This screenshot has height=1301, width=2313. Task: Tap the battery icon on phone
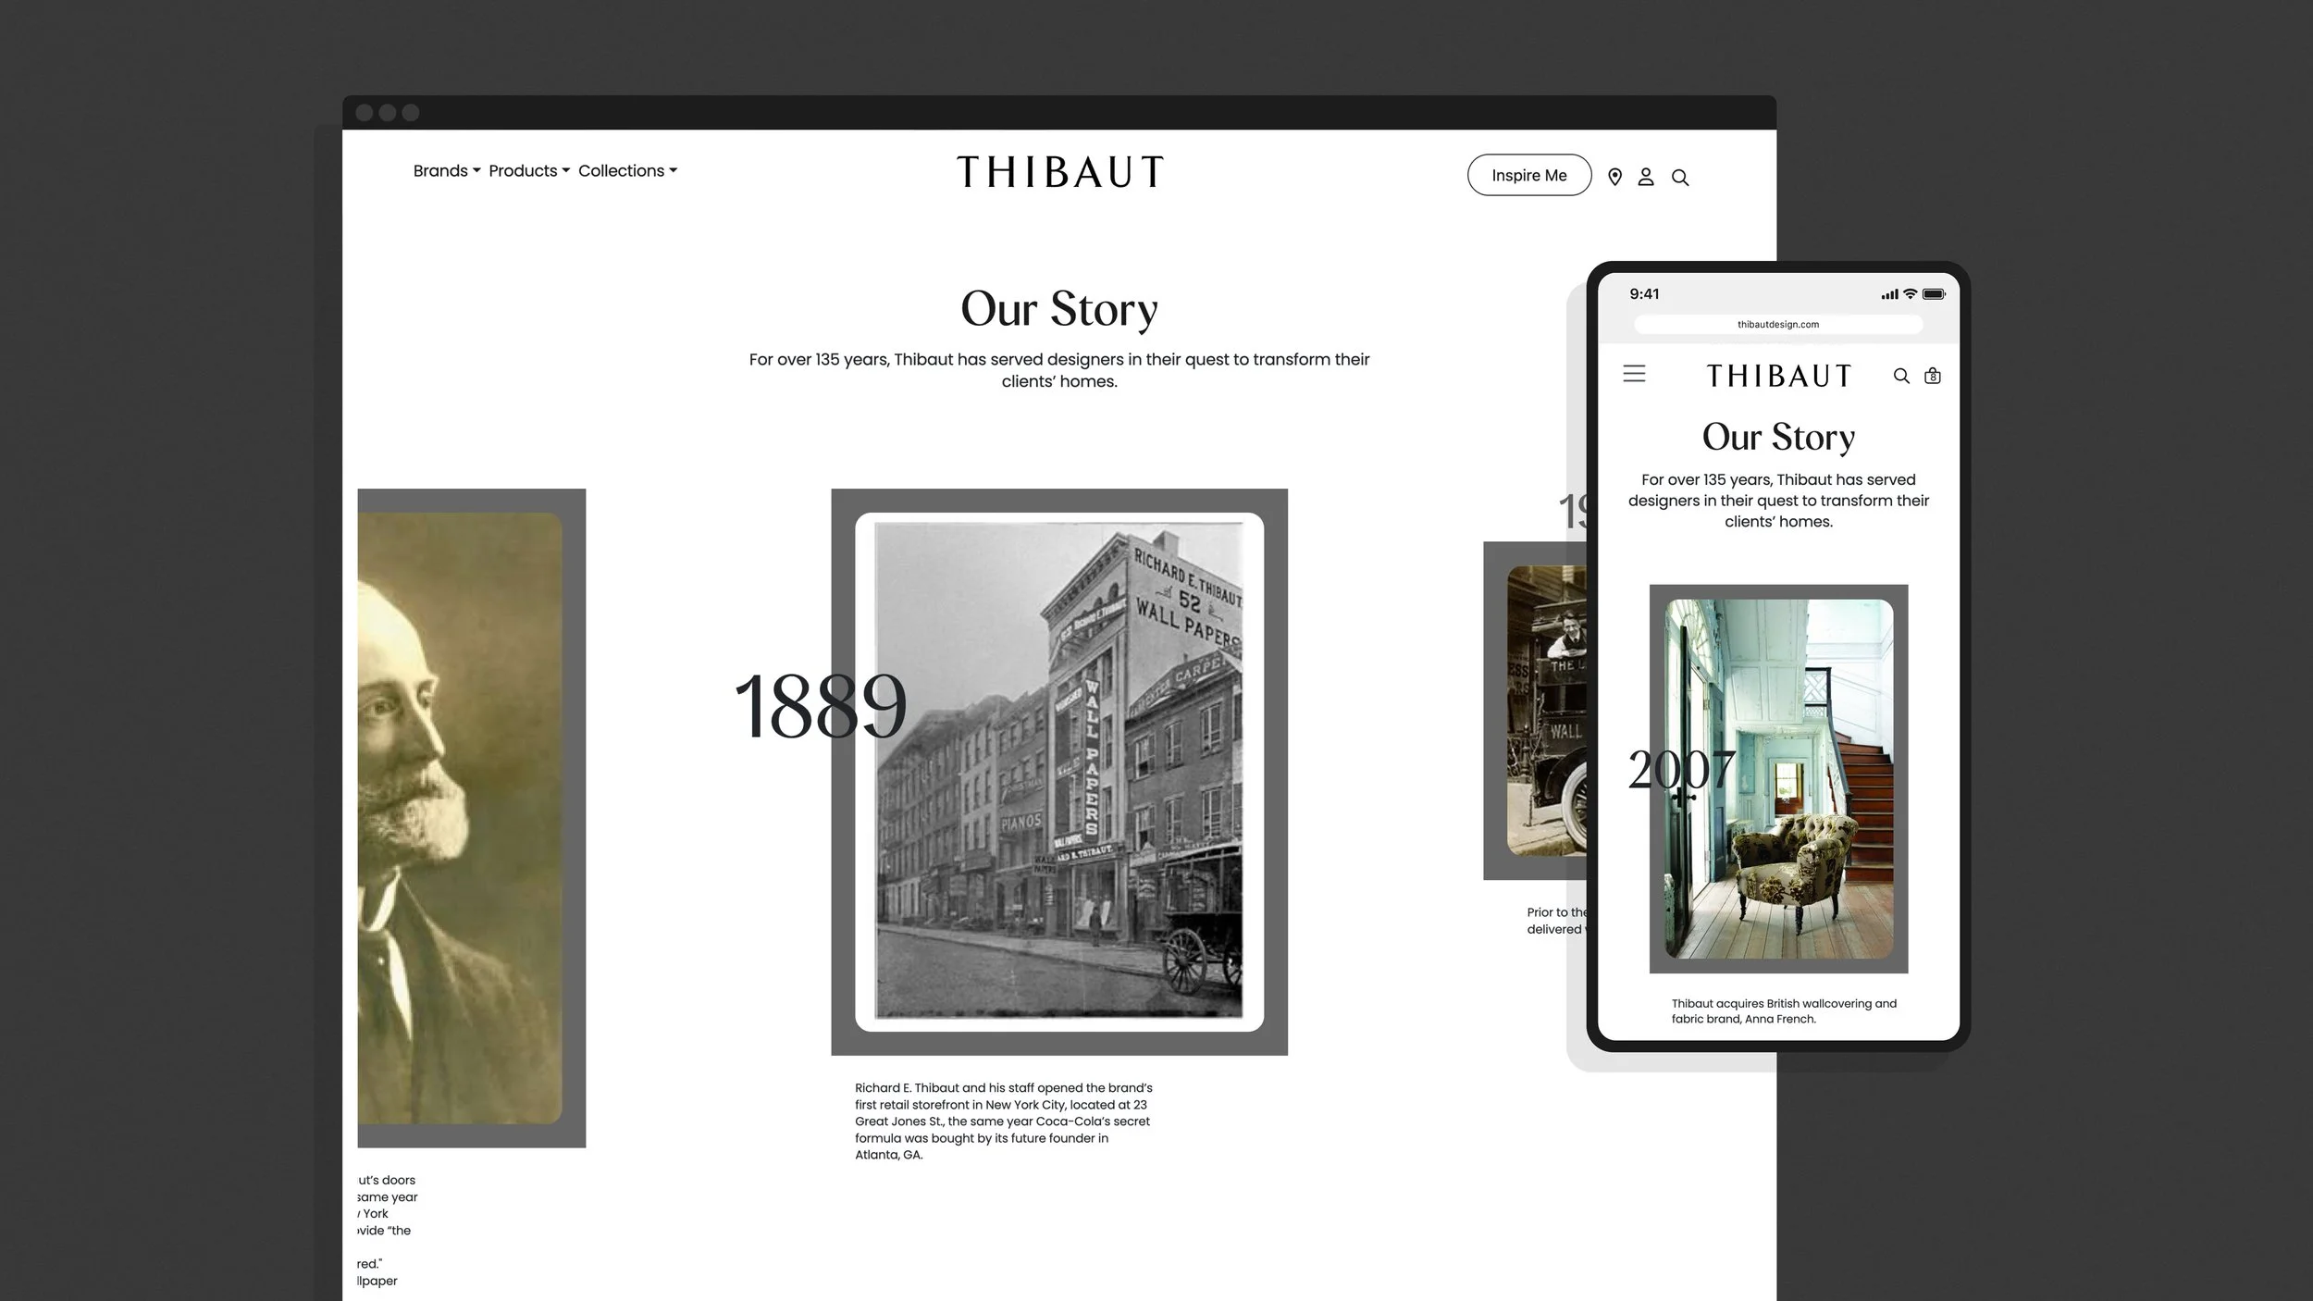pyautogui.click(x=1934, y=293)
